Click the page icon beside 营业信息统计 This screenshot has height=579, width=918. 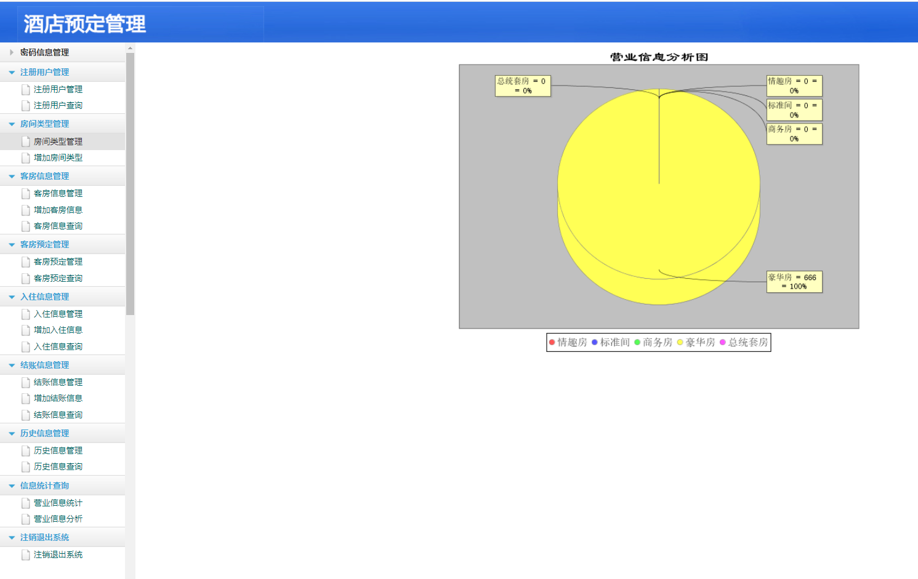coord(26,503)
